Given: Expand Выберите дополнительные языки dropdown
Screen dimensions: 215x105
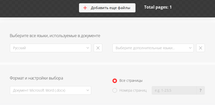Looking at the screenshot, I should [x=153, y=48].
